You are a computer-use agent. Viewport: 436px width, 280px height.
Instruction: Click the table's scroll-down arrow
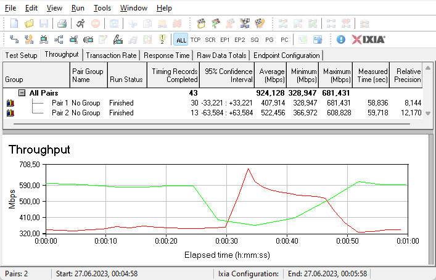tap(428, 113)
